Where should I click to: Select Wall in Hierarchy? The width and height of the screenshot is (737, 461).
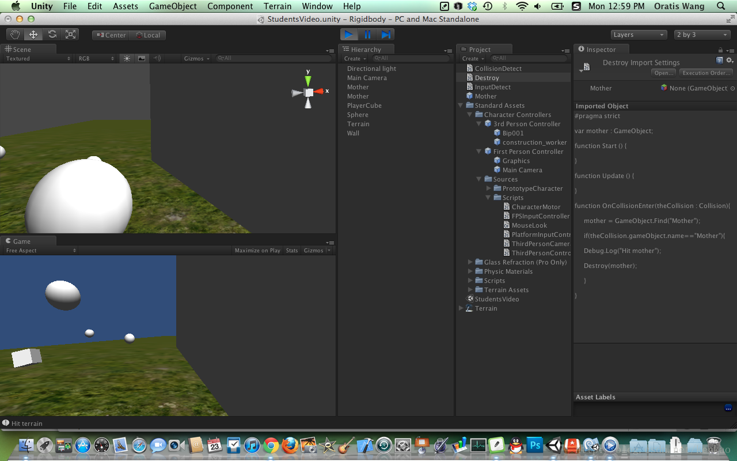coord(353,133)
